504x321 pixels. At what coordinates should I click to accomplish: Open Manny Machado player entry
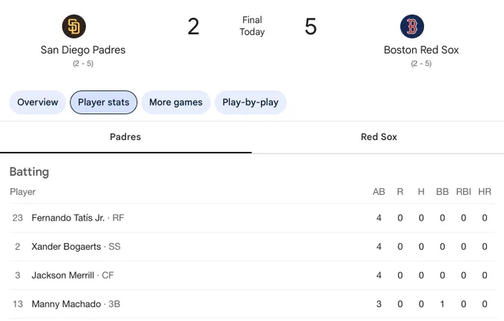point(252,304)
